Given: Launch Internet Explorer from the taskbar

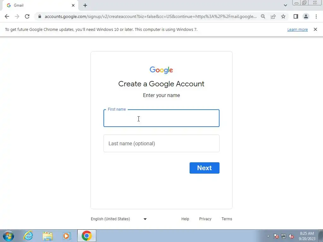Looking at the screenshot, I should (28, 236).
